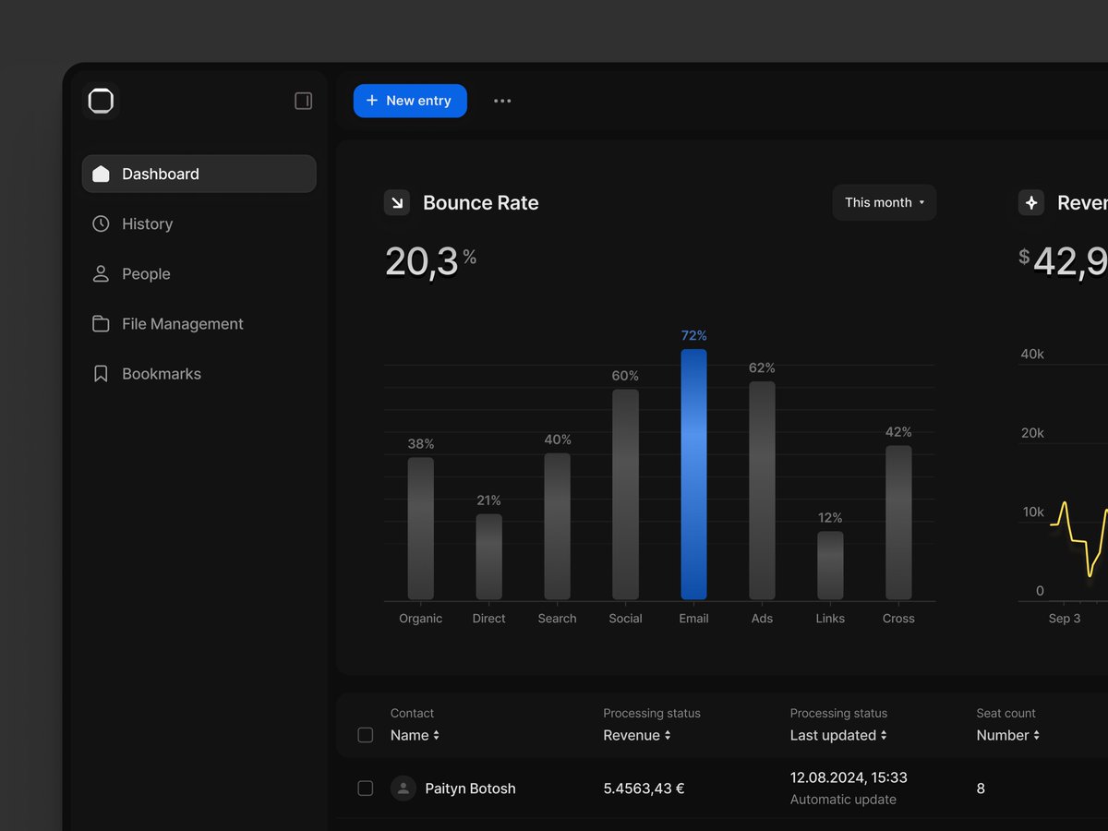Click the Bookmarks ribbon icon

(101, 373)
